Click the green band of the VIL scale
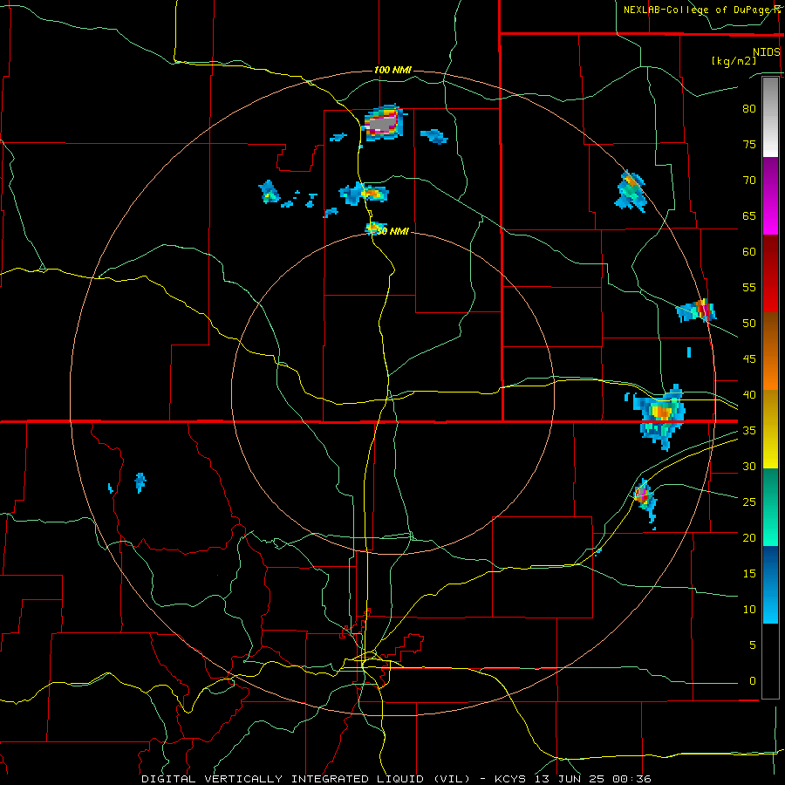 coord(770,507)
